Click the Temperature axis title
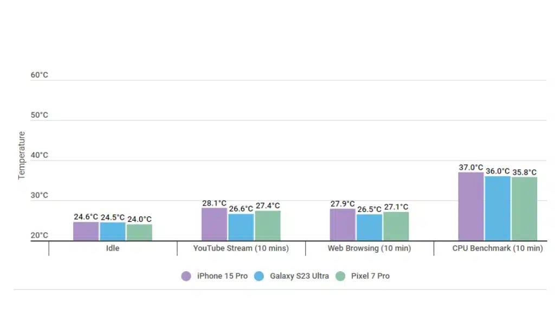Image resolution: width=555 pixels, height=333 pixels. click(x=22, y=155)
